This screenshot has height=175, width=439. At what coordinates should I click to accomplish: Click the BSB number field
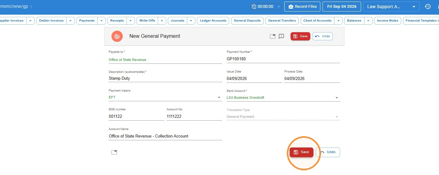pos(137,117)
